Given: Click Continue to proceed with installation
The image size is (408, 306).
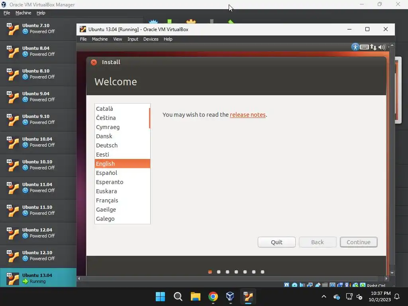Looking at the screenshot, I should 359,242.
